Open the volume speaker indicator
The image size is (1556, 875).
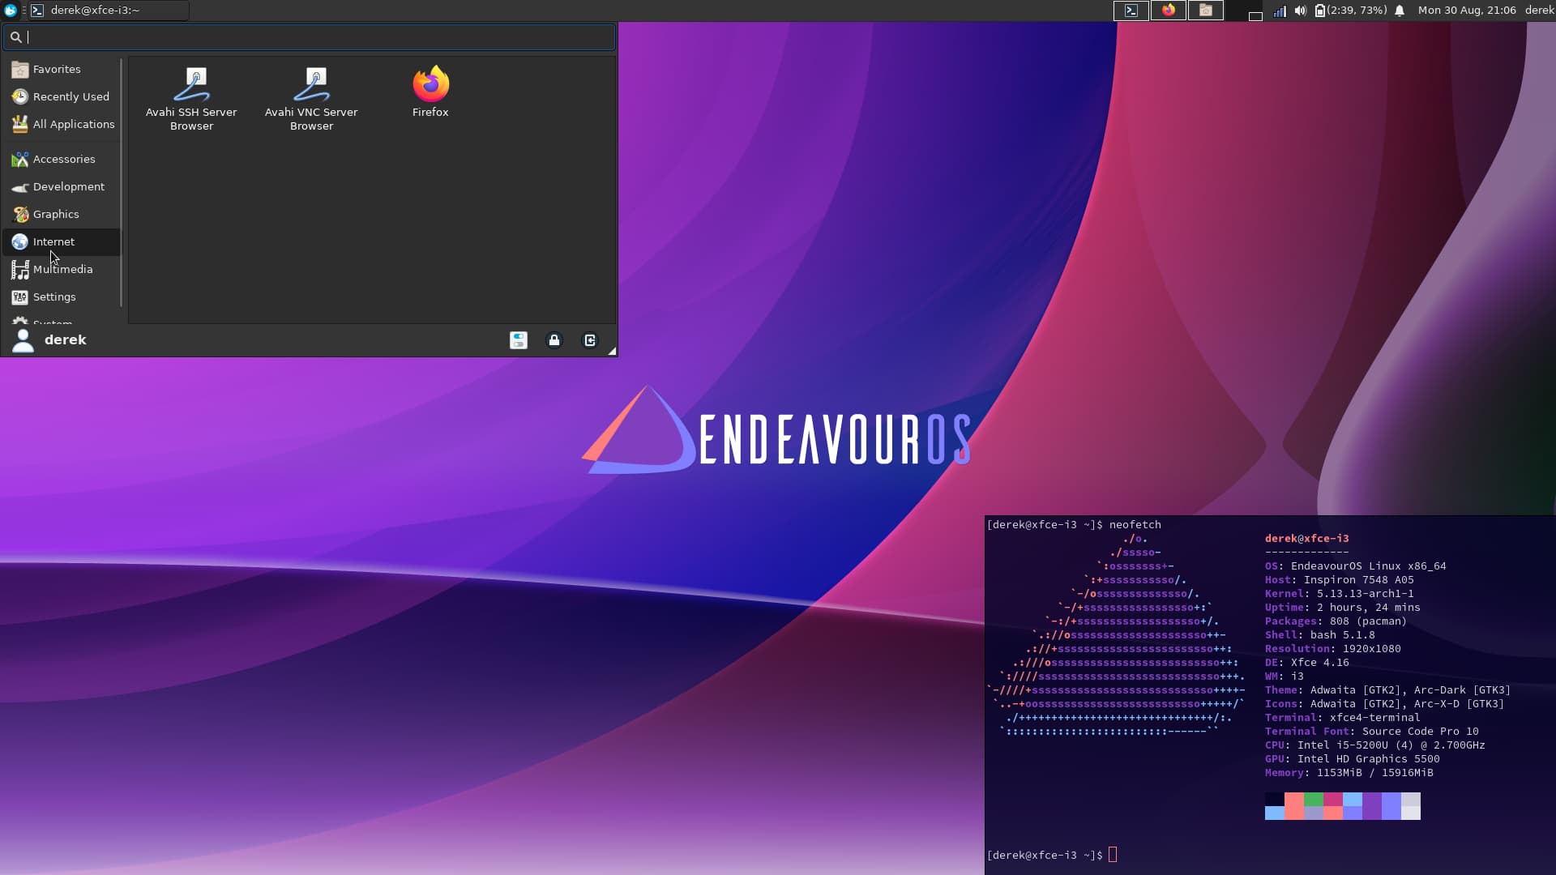click(1301, 11)
